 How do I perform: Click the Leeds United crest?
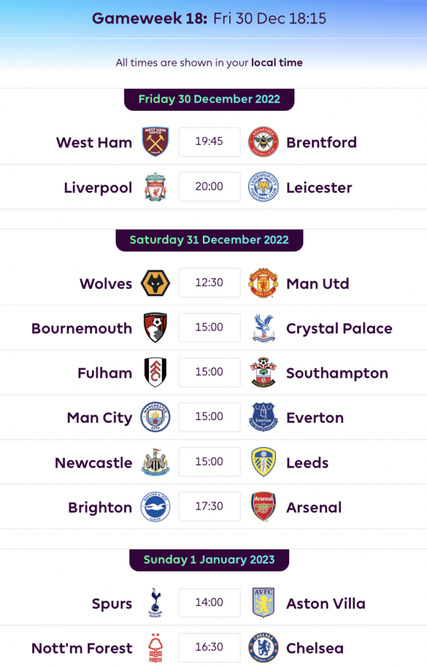tap(263, 462)
